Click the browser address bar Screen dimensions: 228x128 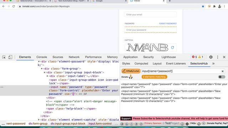109,6
